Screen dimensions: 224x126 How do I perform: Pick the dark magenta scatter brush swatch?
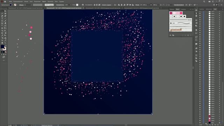coord(171,13)
